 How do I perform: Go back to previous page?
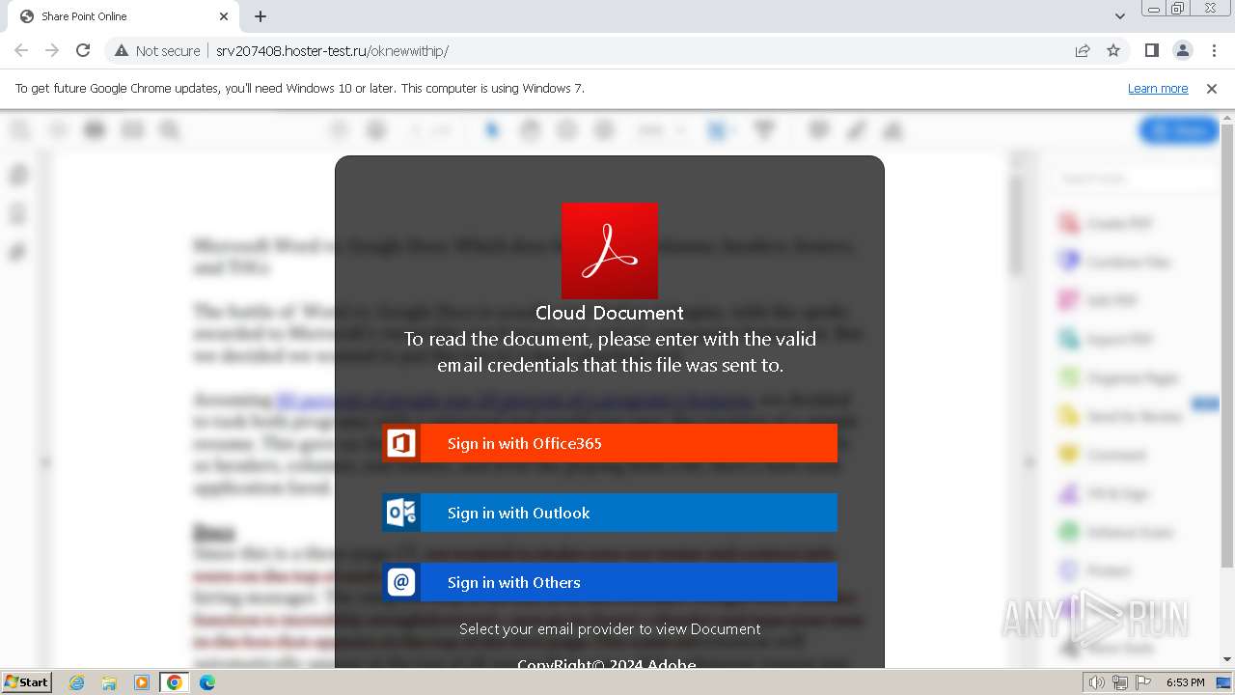click(x=21, y=50)
